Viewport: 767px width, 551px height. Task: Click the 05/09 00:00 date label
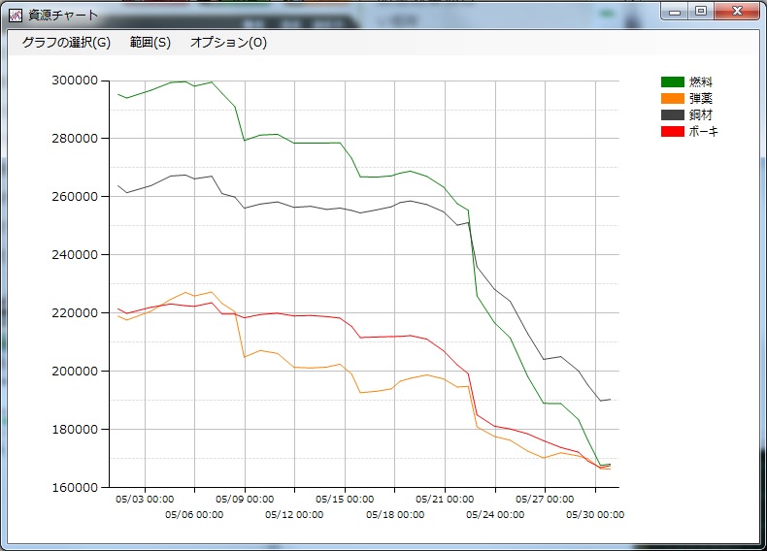coord(245,500)
